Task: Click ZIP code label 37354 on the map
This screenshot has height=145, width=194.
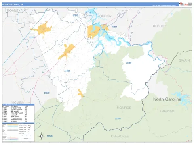Action: click(67, 71)
